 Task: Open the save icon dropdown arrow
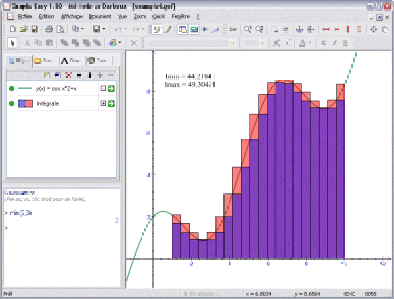[x=104, y=29]
